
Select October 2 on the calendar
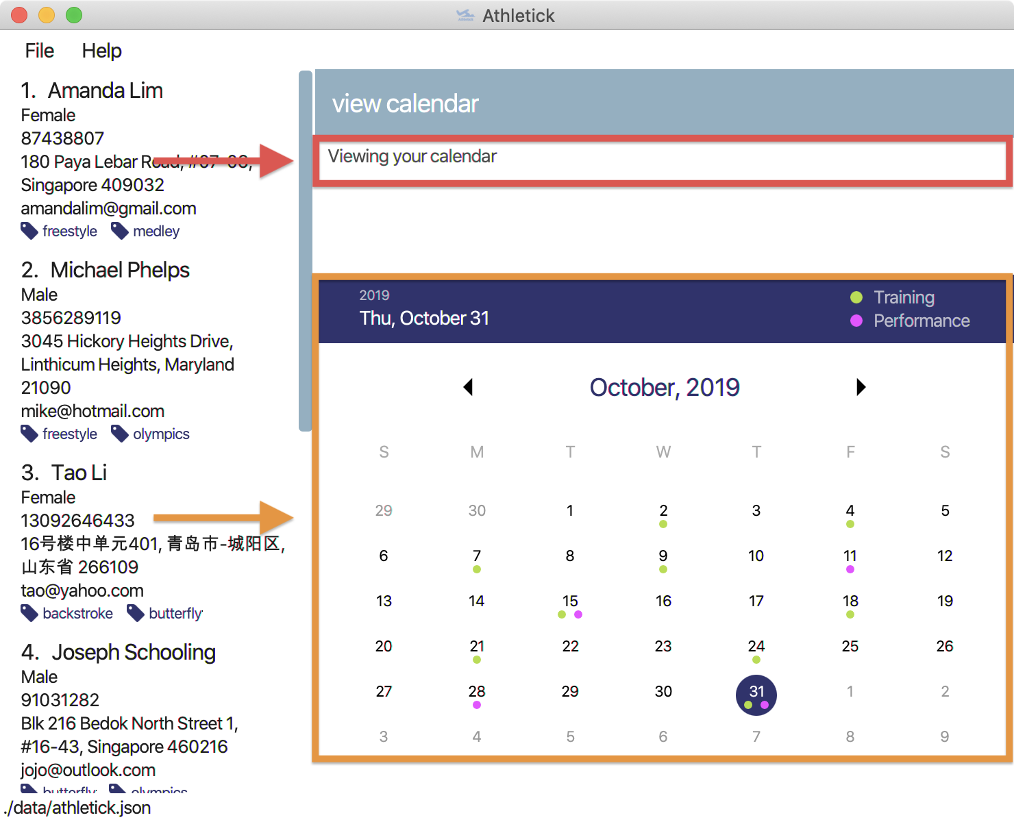[x=663, y=511]
